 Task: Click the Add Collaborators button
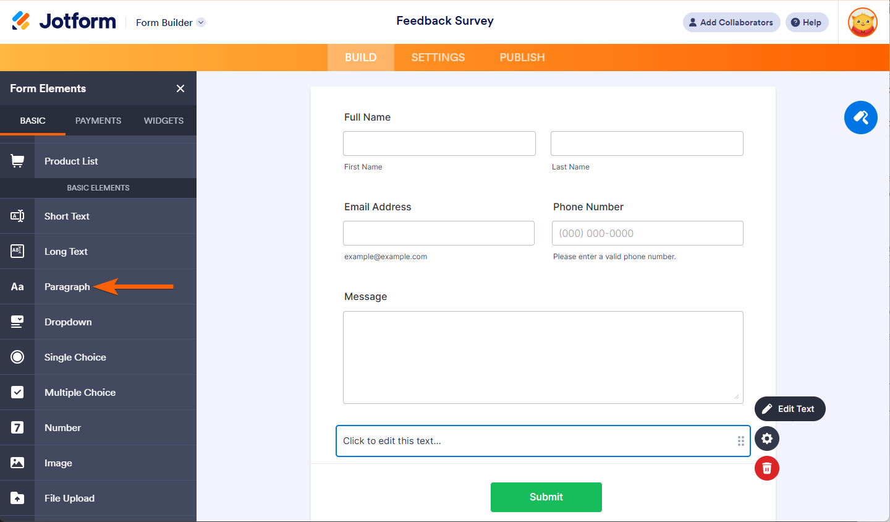pos(731,22)
